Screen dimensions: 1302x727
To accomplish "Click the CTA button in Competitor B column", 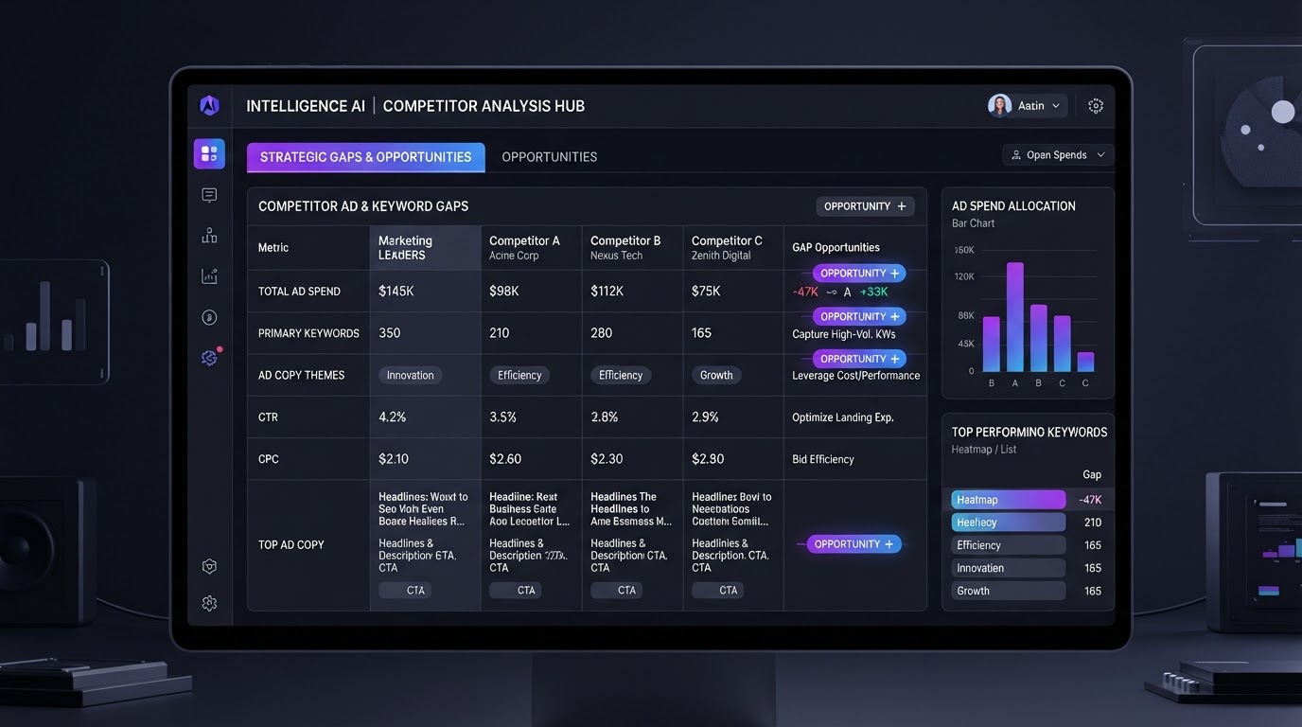I will tap(617, 590).
